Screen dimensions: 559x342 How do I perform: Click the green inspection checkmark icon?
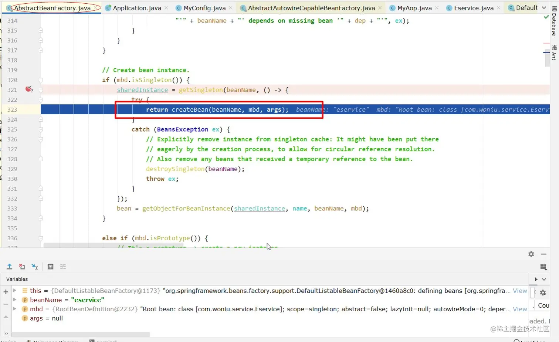click(x=546, y=17)
